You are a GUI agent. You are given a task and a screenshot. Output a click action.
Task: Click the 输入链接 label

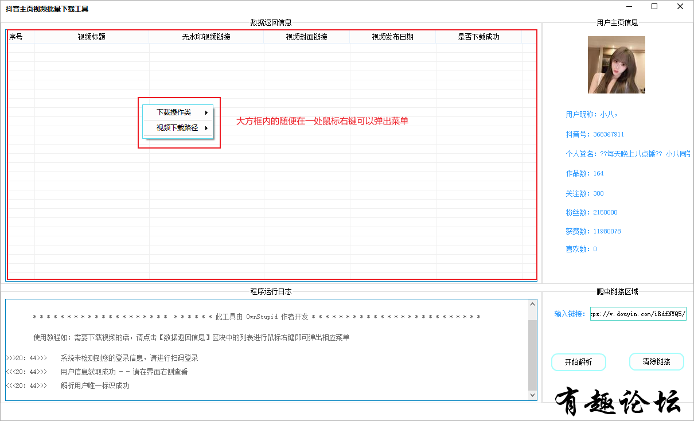click(570, 314)
